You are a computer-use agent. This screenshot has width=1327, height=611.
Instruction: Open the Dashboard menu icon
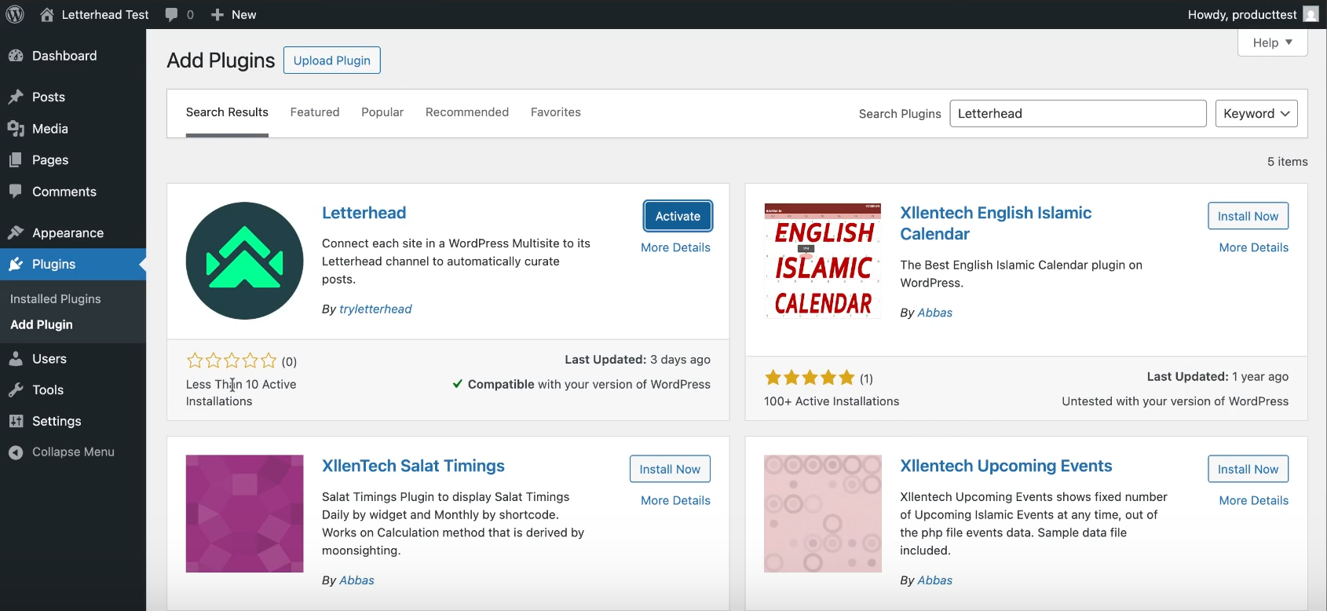point(16,56)
